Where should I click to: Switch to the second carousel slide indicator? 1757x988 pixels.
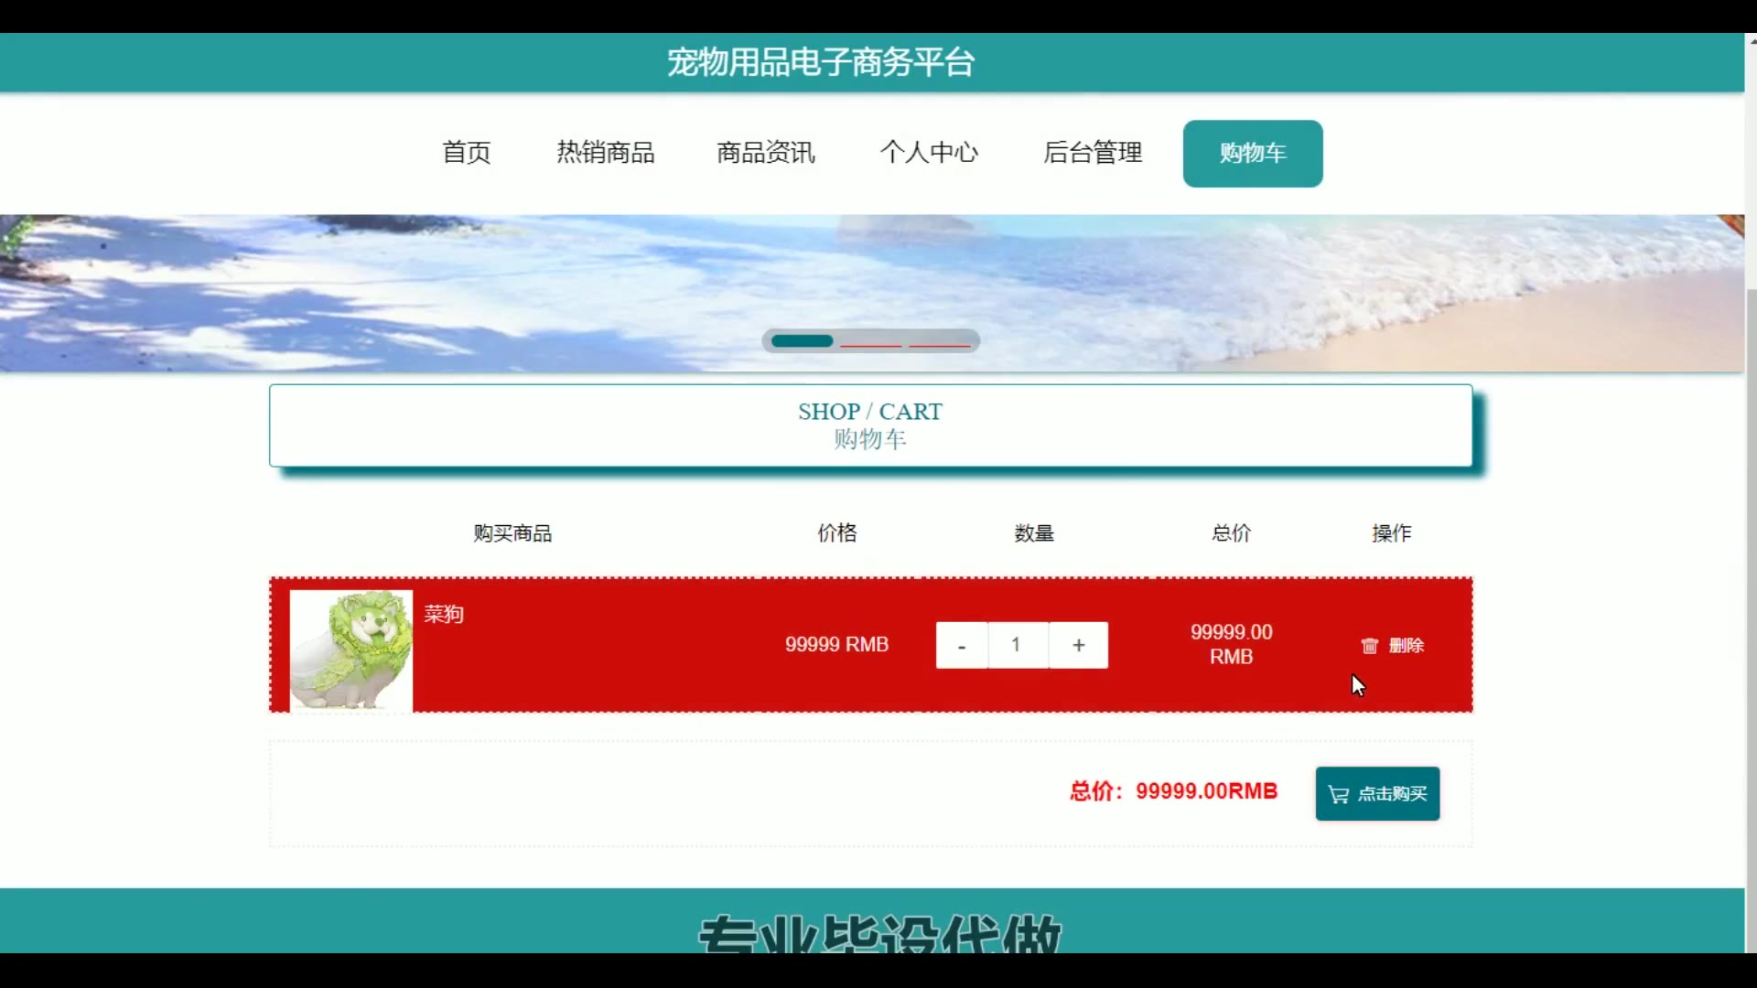coord(870,343)
